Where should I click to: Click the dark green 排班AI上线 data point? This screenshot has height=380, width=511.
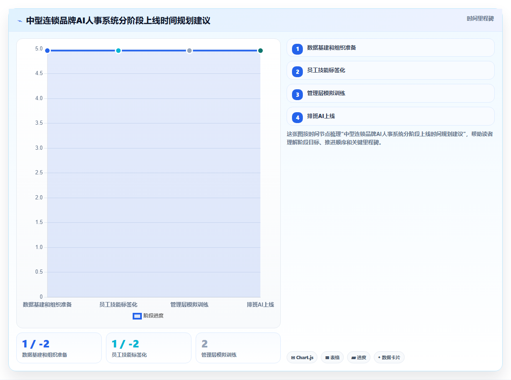260,50
